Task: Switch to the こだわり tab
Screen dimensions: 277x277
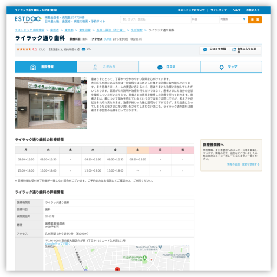Action: 108,67
